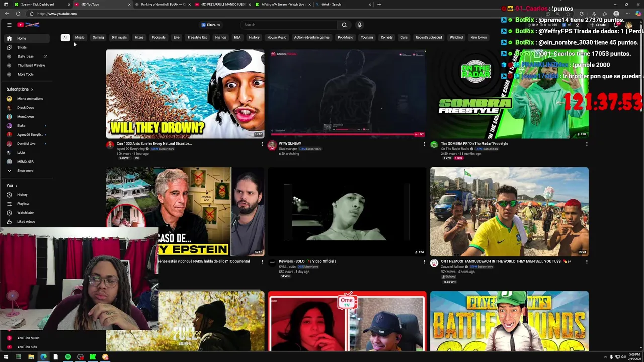Open Sombra Freestyle video thumbnail
Viewport: 644px width, 362px height.
pos(509,94)
